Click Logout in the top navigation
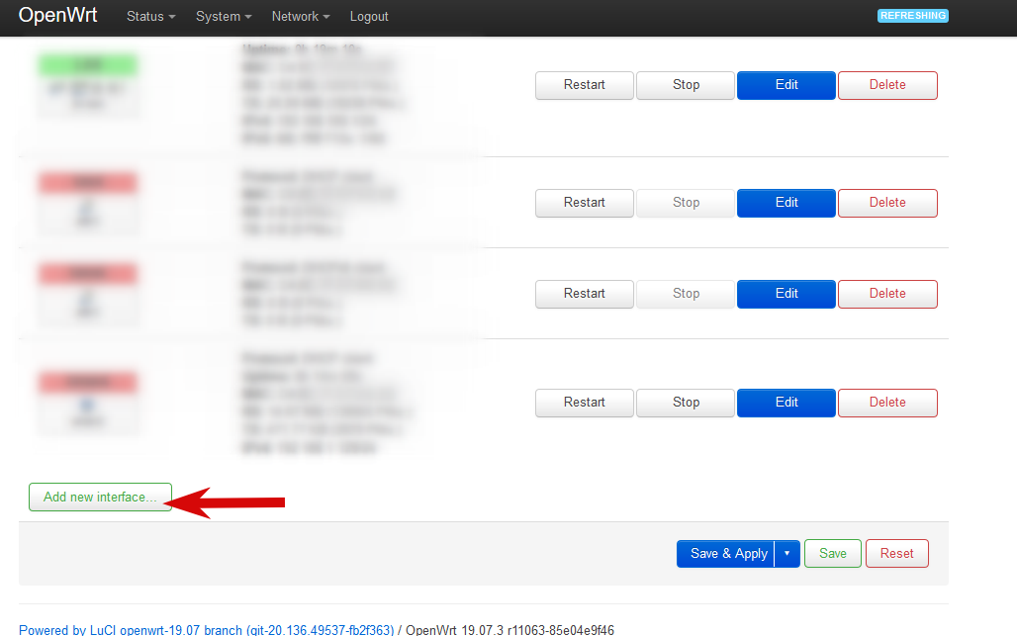This screenshot has height=636, width=1017. (369, 17)
